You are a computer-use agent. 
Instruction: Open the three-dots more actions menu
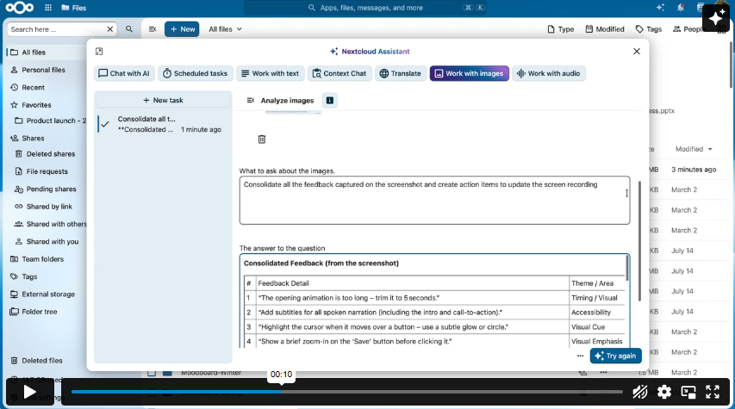[x=580, y=356]
